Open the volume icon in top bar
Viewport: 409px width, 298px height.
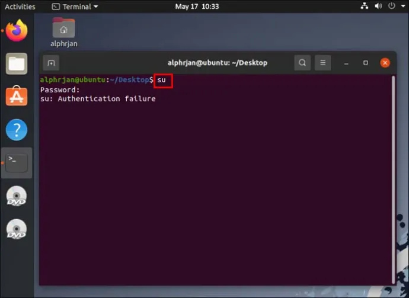pyautogui.click(x=378, y=6)
